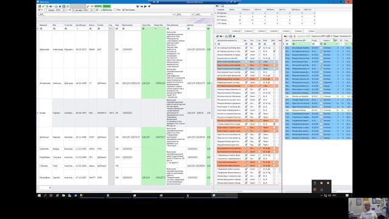This screenshot has height=219, width=389.
Task: Click the green refresh icon in top toolbar
Action: (47, 6)
